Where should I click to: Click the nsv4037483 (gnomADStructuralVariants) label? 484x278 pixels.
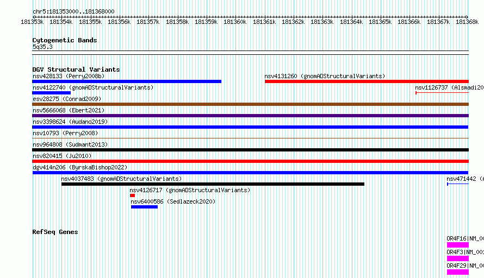(121, 179)
